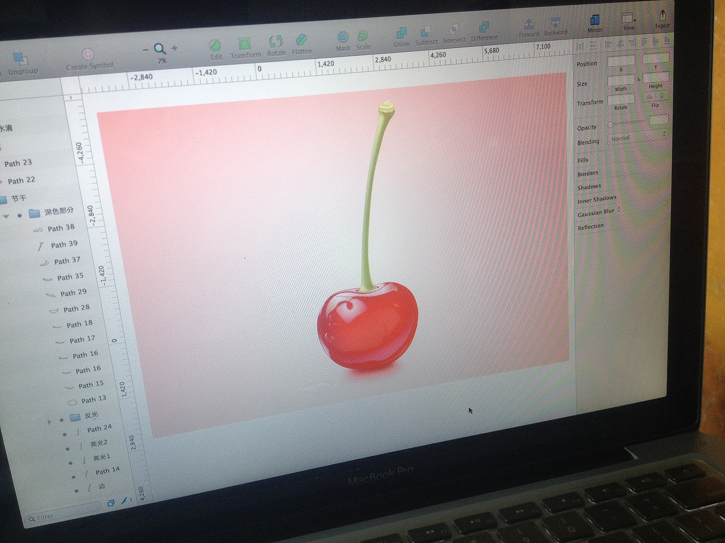Select layer Path 39
The image size is (725, 543).
(x=64, y=244)
